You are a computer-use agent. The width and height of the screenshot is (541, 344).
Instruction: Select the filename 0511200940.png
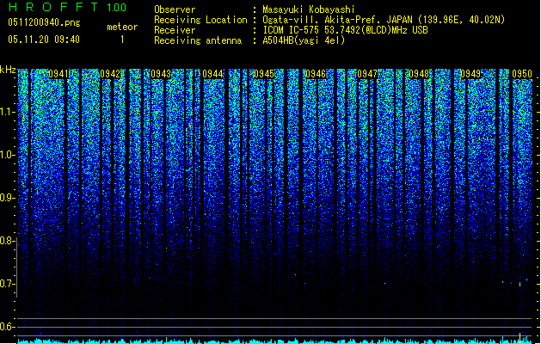(x=44, y=22)
